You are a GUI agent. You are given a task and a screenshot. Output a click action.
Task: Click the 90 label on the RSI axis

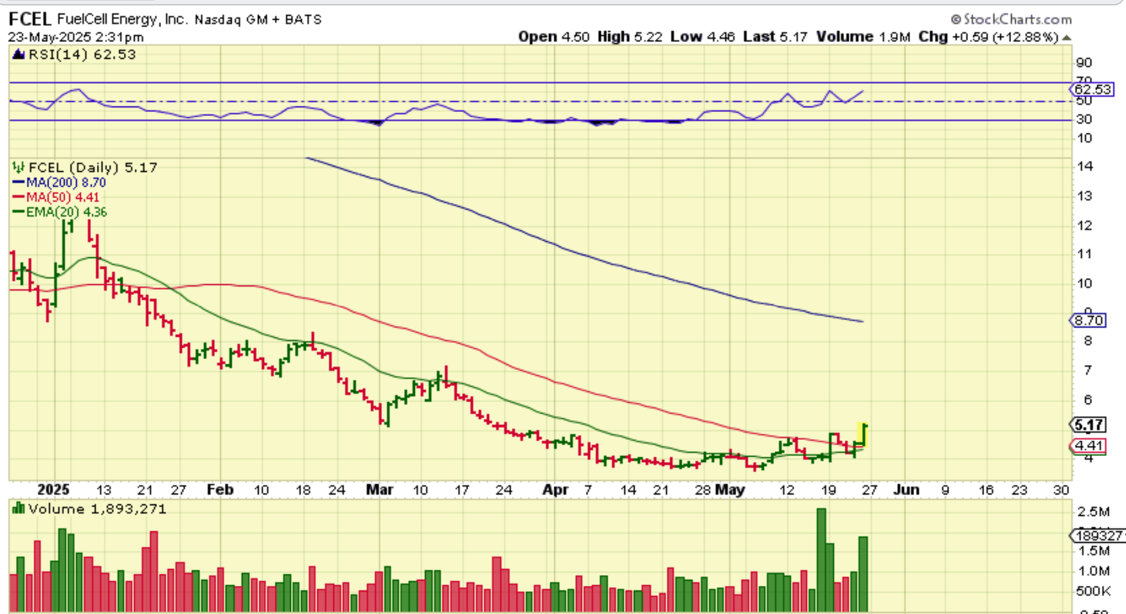(1084, 63)
